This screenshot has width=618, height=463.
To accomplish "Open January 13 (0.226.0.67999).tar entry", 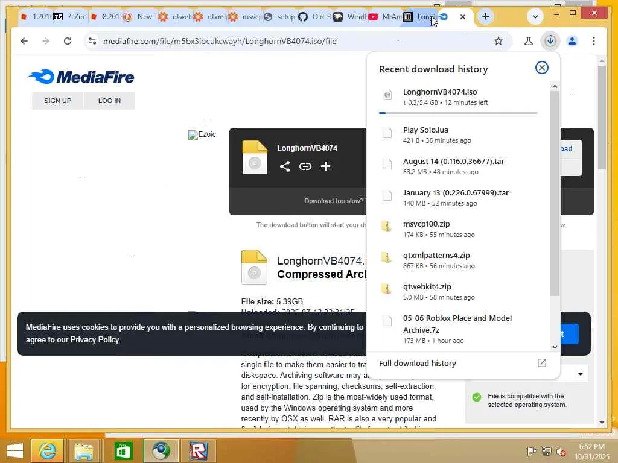I will coord(458,198).
